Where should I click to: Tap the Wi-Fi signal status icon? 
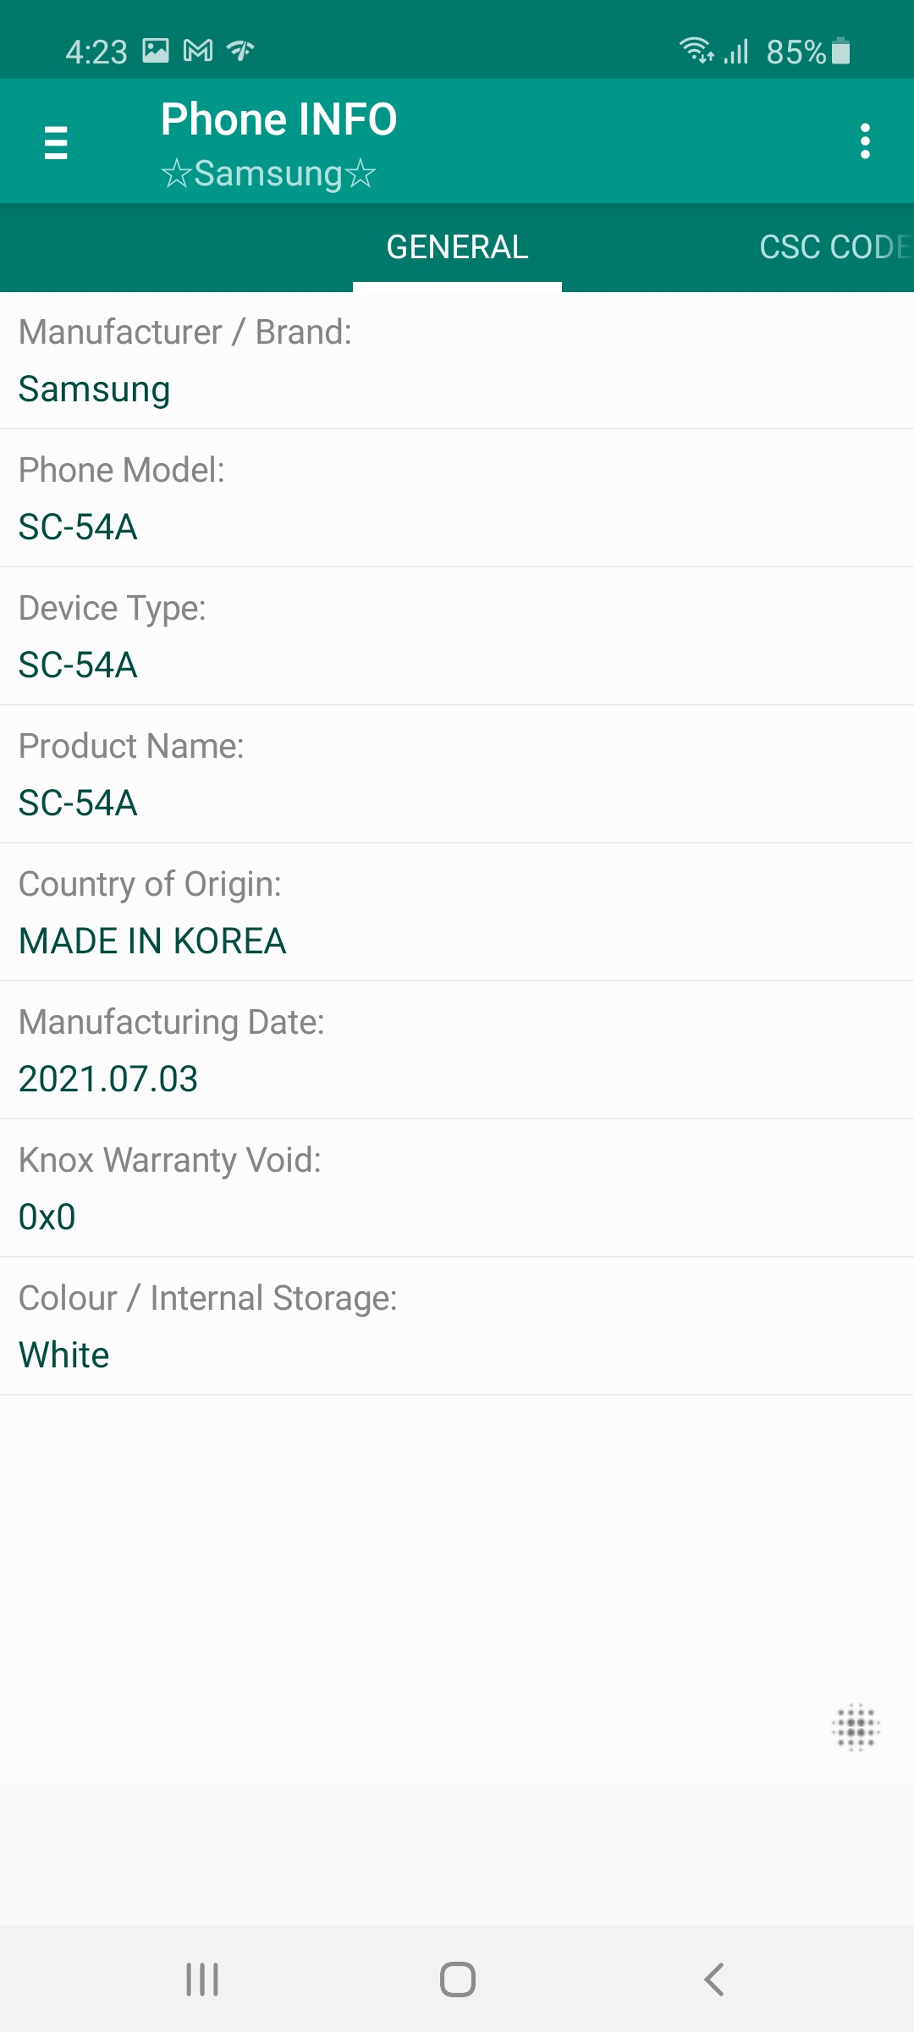697,51
